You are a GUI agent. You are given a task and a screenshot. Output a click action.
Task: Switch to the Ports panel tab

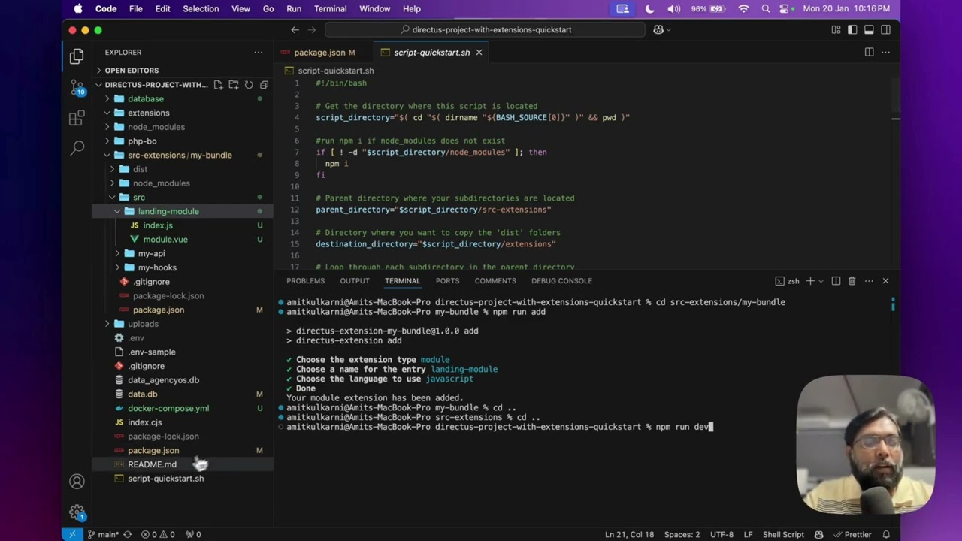(447, 281)
